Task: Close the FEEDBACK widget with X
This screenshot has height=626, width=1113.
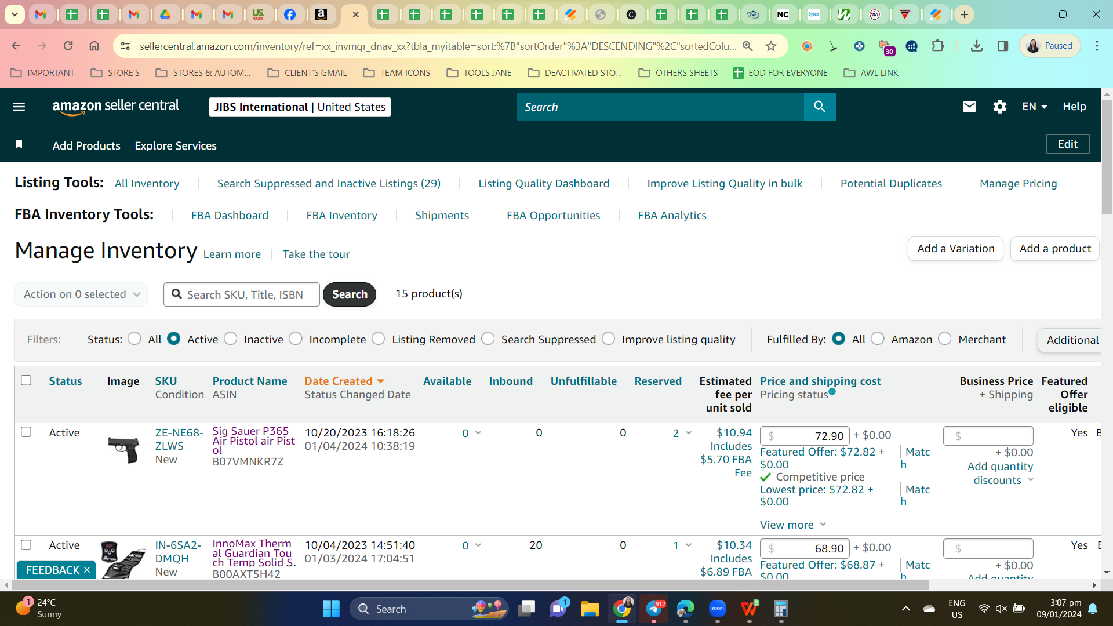Action: 87,570
